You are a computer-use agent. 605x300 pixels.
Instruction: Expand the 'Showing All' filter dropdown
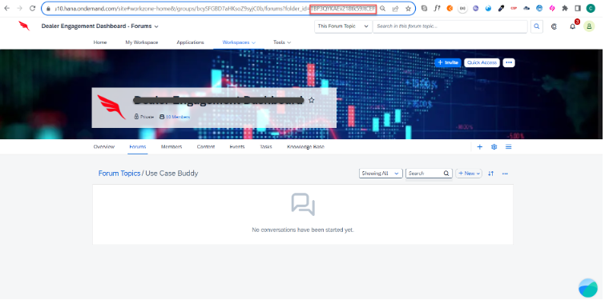(x=381, y=174)
